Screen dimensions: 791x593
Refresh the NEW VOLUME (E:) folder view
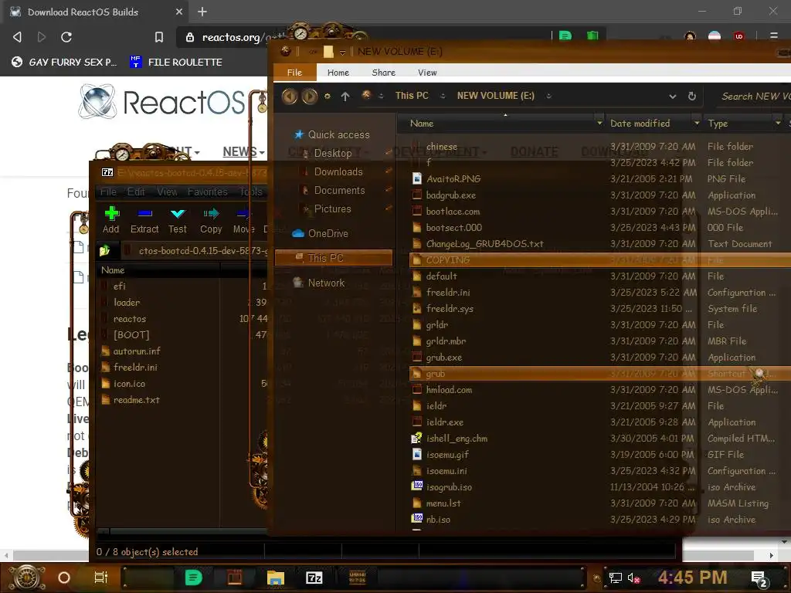pos(692,96)
